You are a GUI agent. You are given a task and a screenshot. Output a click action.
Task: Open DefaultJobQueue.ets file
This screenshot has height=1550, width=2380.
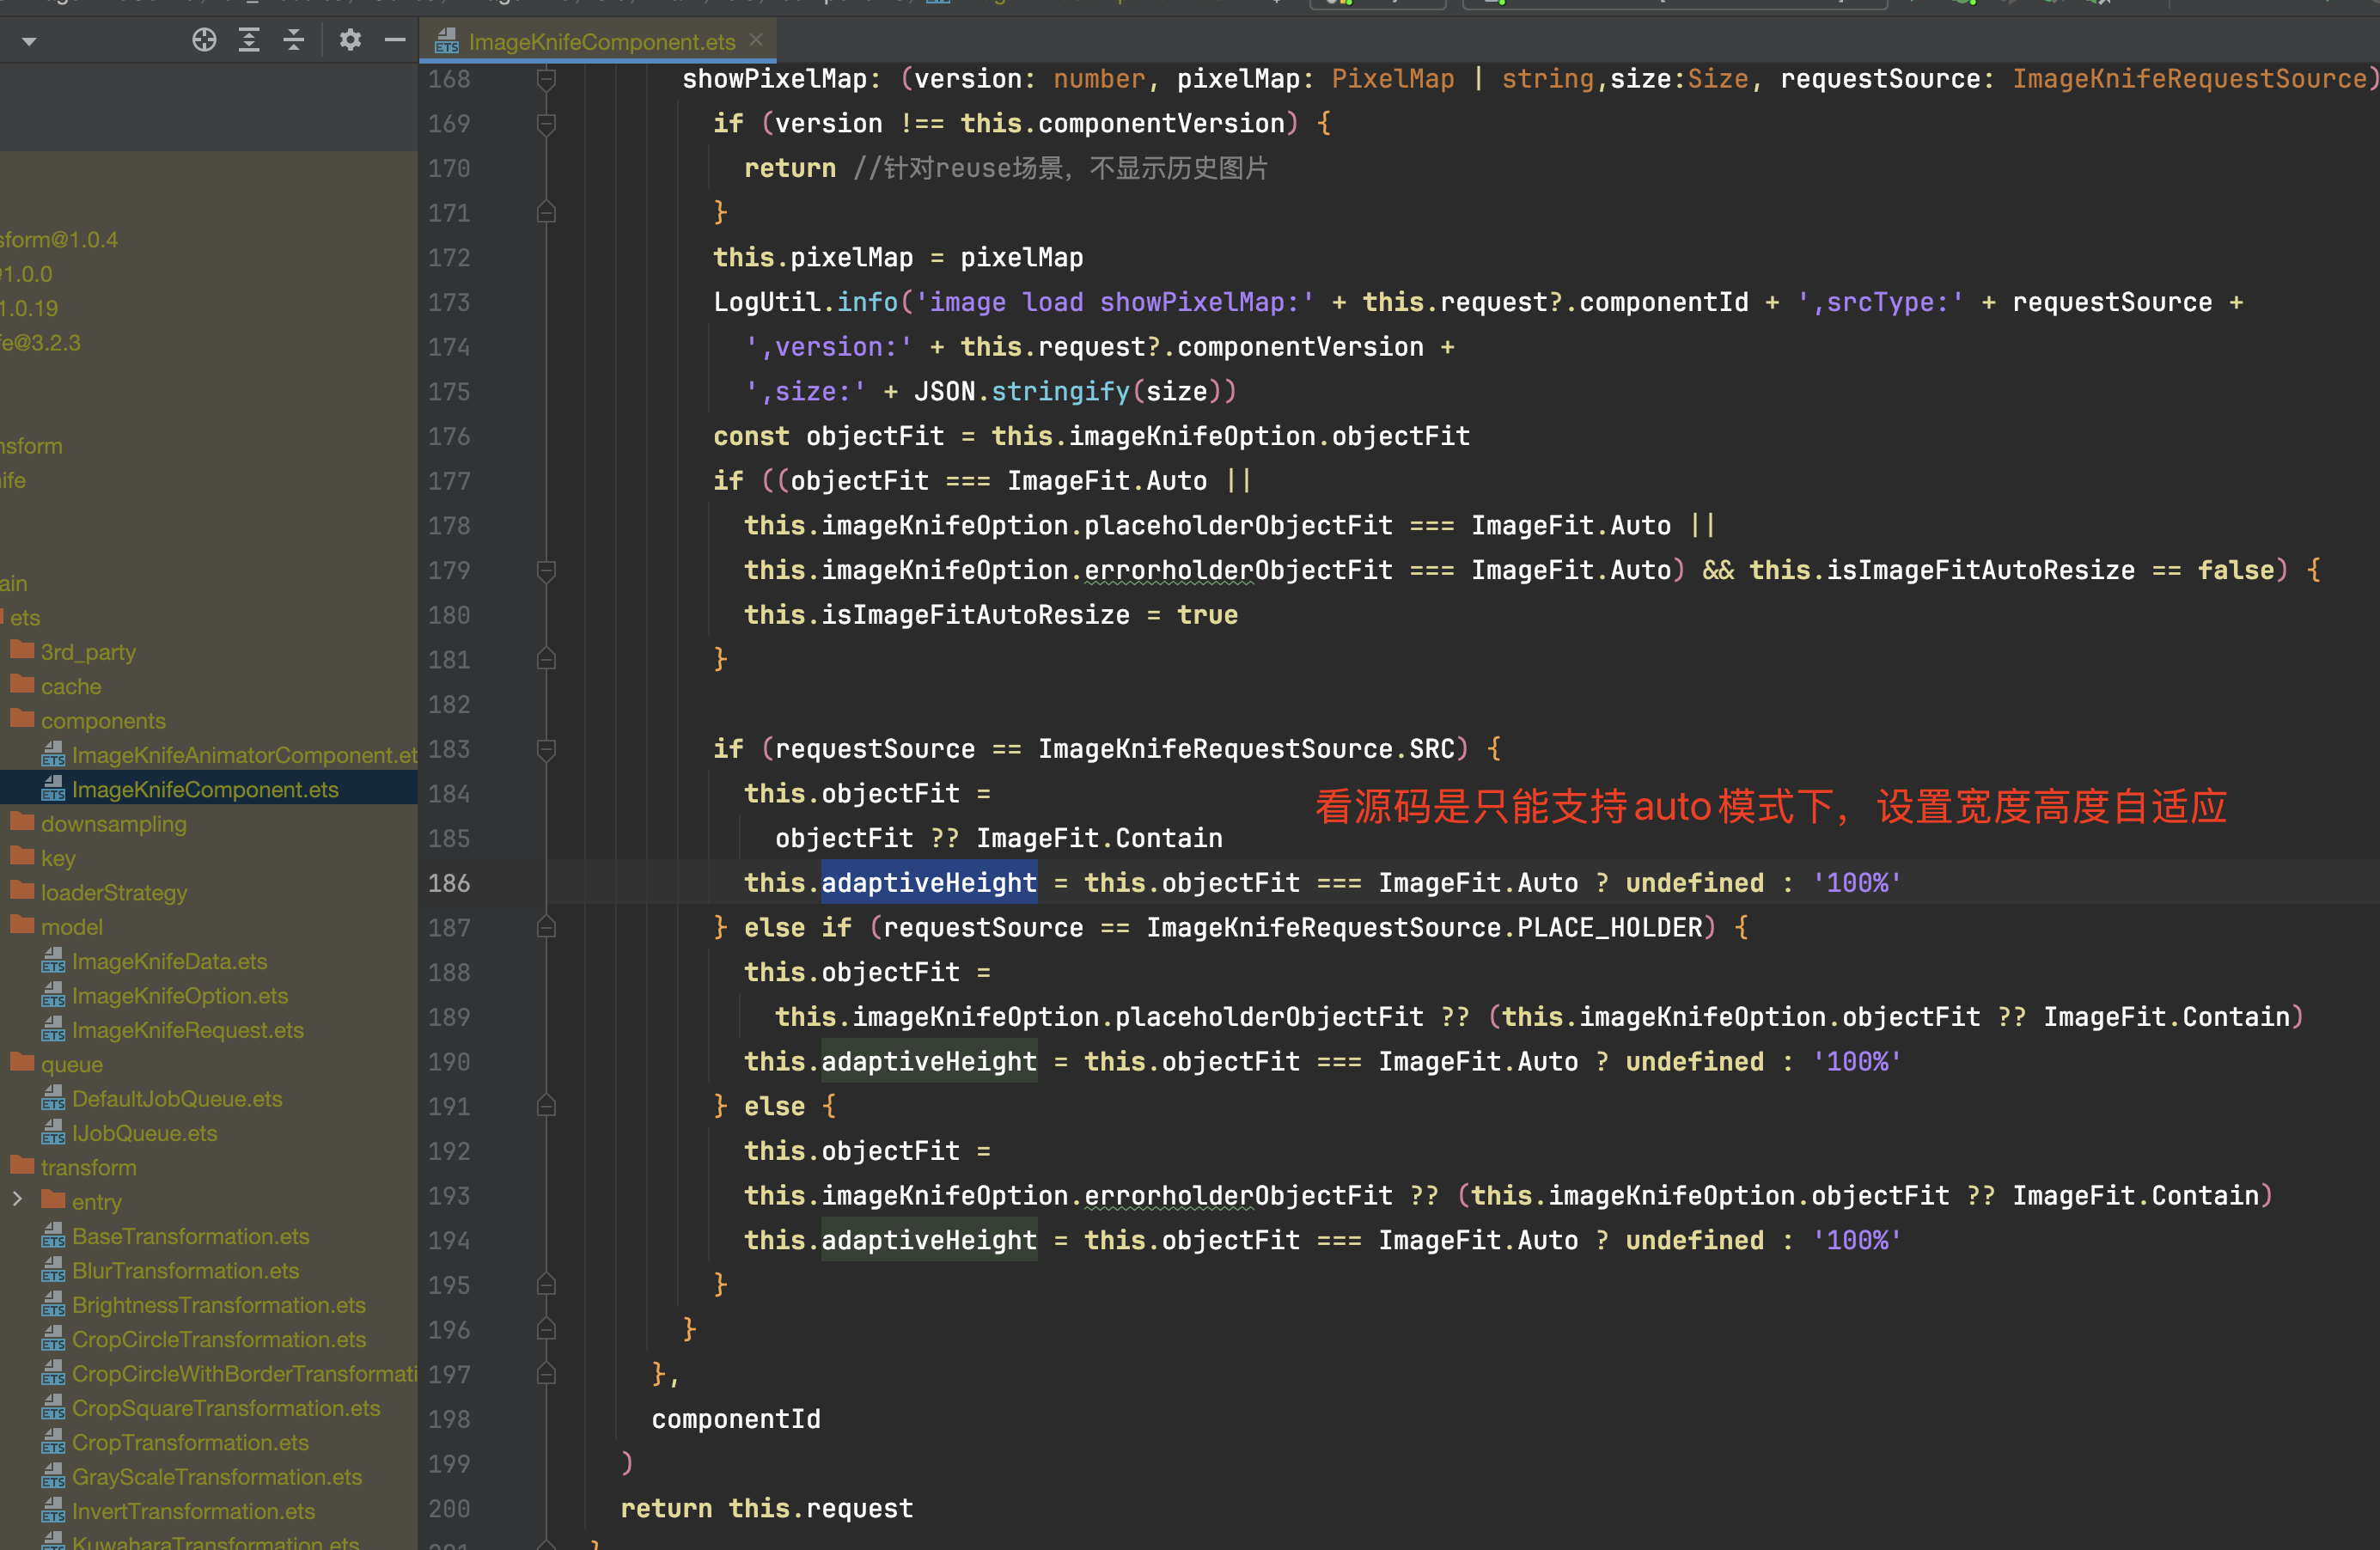(x=161, y=1098)
